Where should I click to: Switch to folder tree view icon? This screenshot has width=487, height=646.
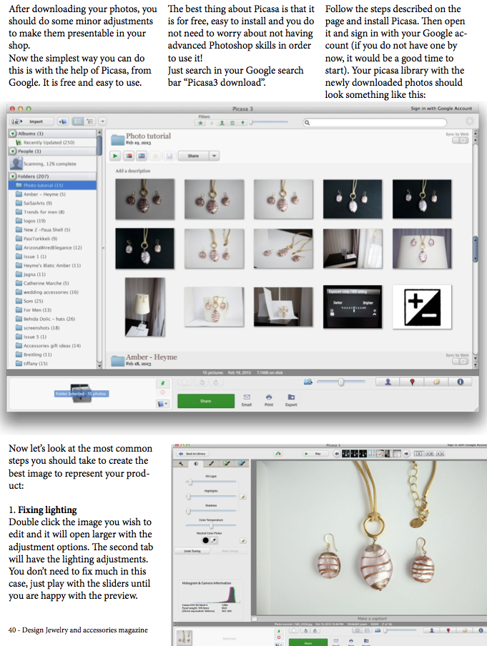point(90,121)
